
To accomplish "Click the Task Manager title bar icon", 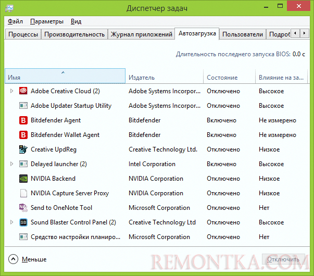I will click(9, 8).
